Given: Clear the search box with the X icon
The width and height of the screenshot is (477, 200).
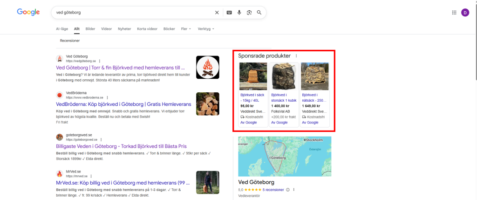Looking at the screenshot, I should [x=217, y=13].
